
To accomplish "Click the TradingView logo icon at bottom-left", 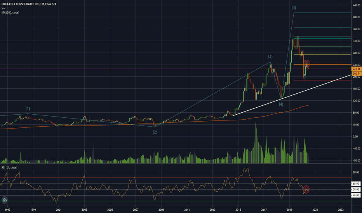I will click(x=5, y=200).
